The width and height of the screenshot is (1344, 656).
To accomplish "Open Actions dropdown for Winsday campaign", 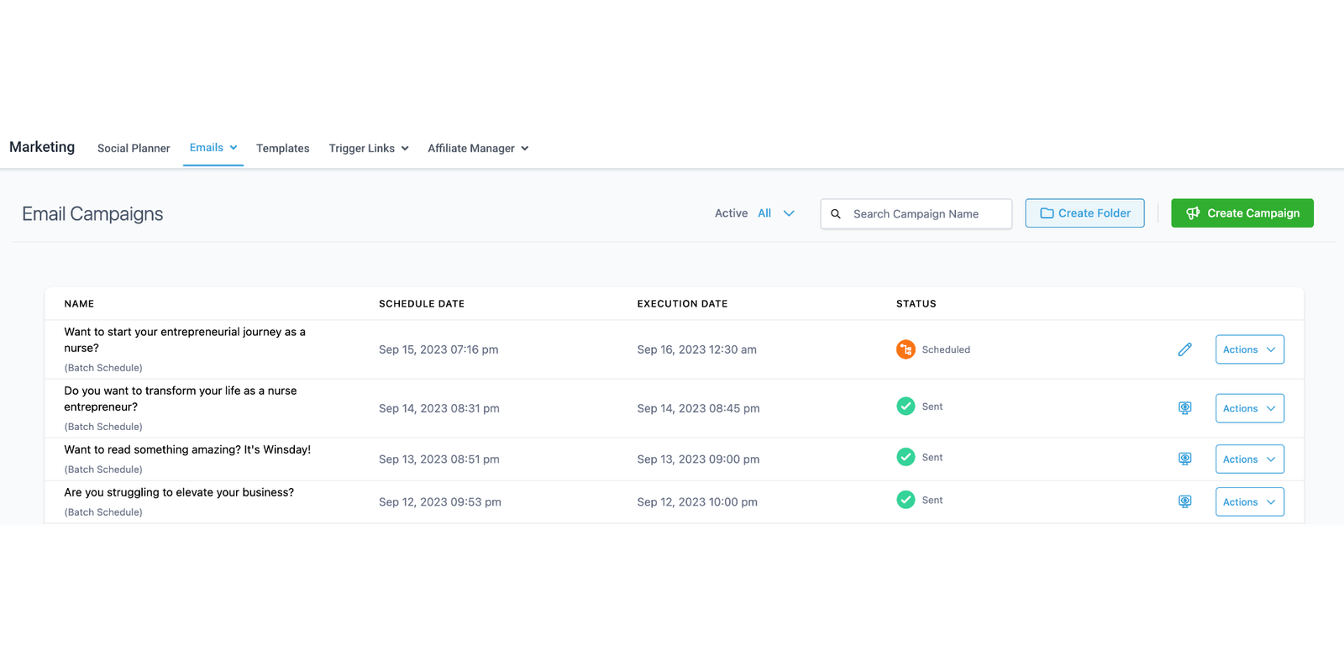I will coord(1249,459).
